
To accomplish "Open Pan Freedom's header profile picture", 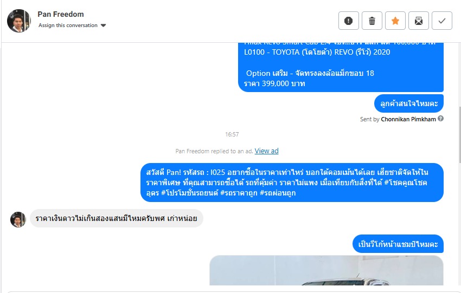I will click(x=19, y=21).
